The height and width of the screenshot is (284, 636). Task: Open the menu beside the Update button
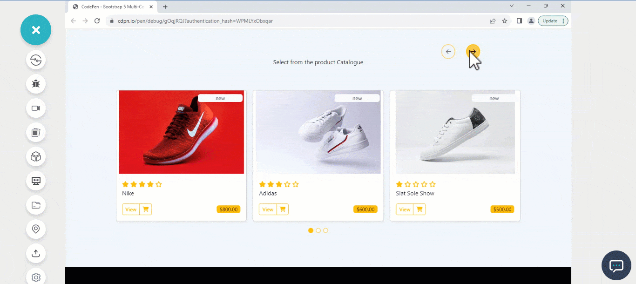pos(563,20)
